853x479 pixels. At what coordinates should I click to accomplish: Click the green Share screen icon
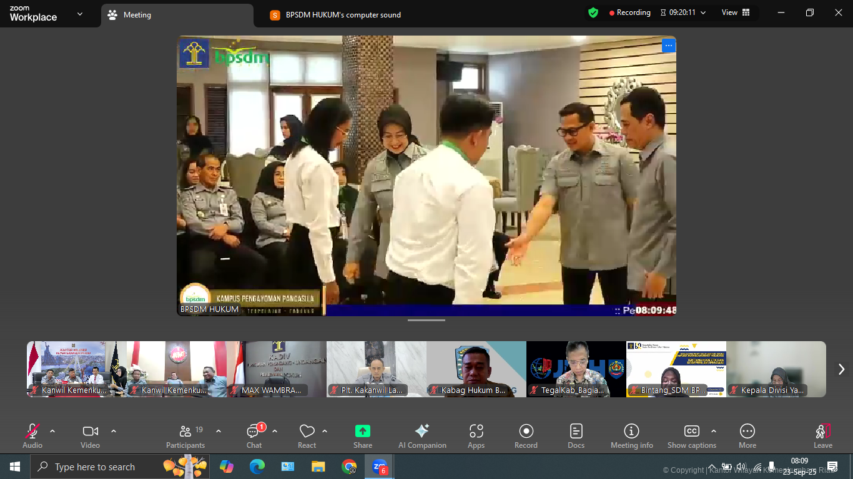(363, 432)
